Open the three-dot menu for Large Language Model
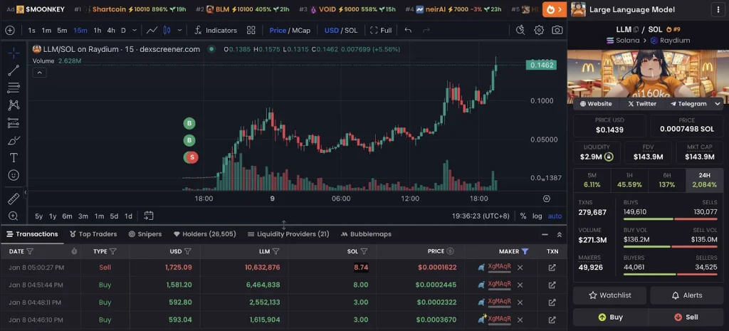 pos(719,9)
